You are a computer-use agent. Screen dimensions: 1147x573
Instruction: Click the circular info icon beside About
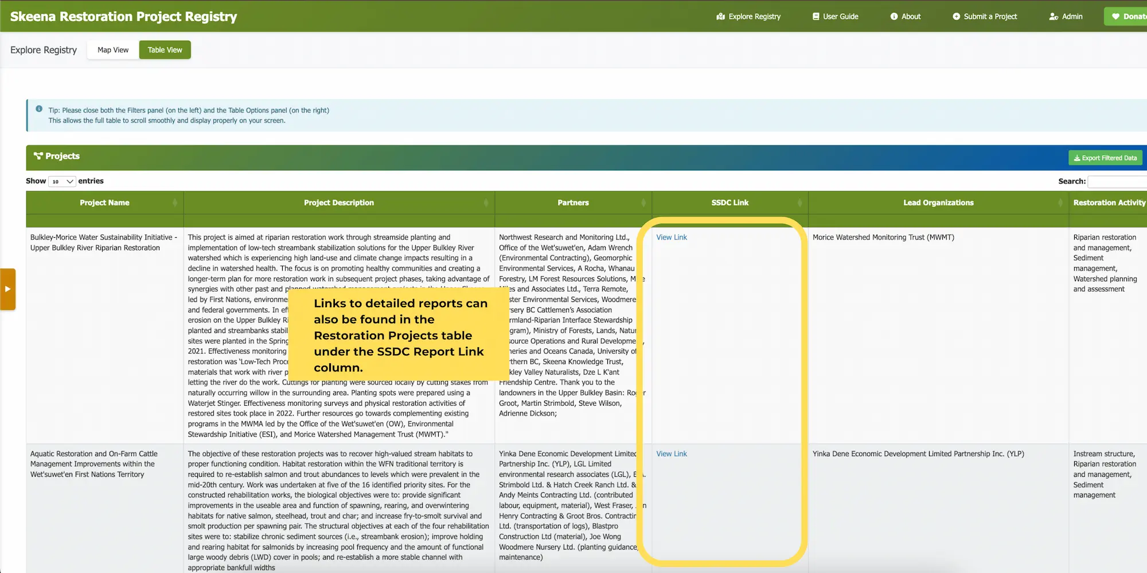[x=893, y=17]
